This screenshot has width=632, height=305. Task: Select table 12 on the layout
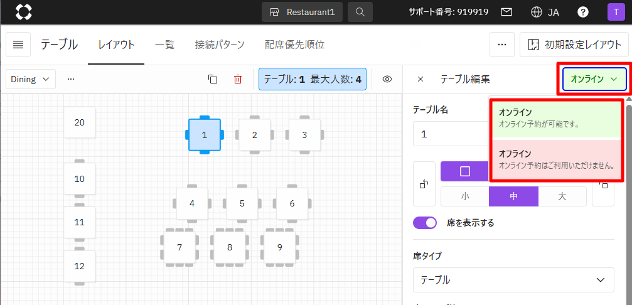80,266
